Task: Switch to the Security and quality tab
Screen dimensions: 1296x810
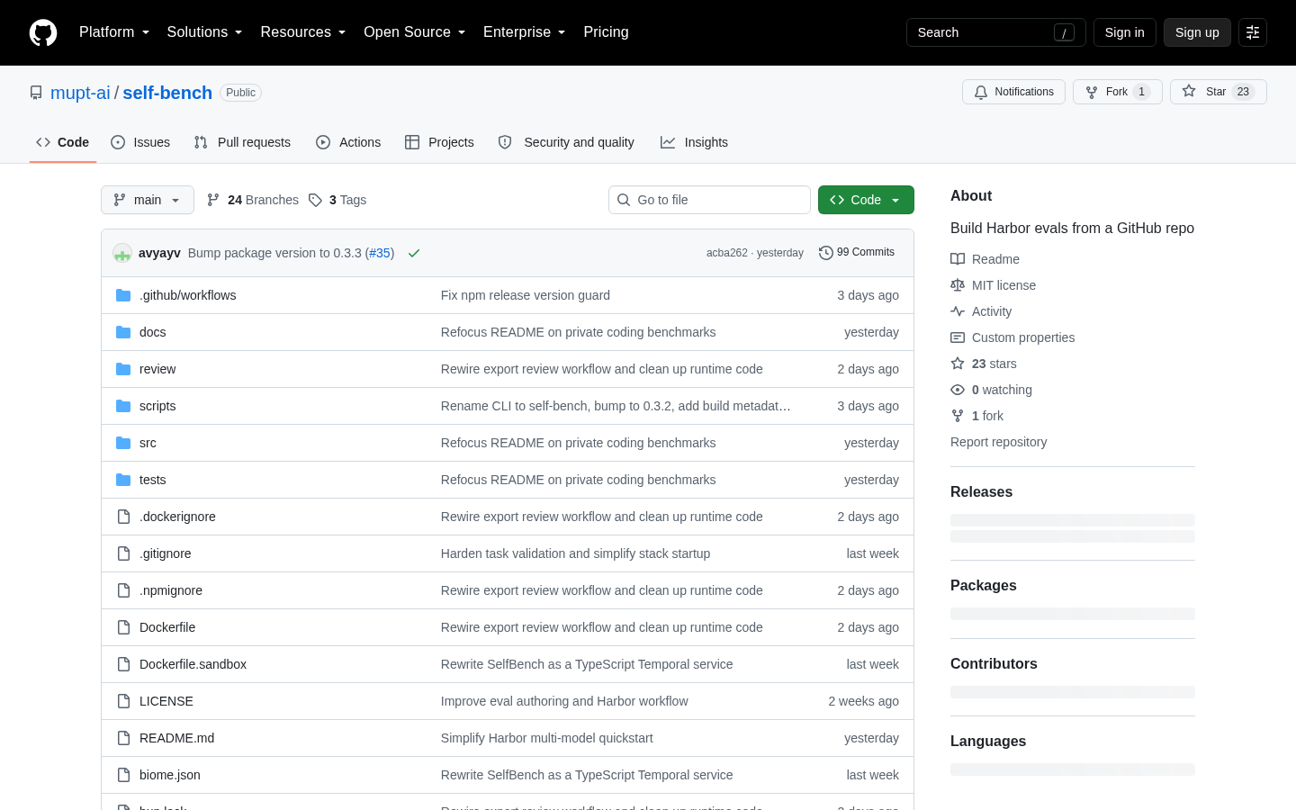Action: 566,142
